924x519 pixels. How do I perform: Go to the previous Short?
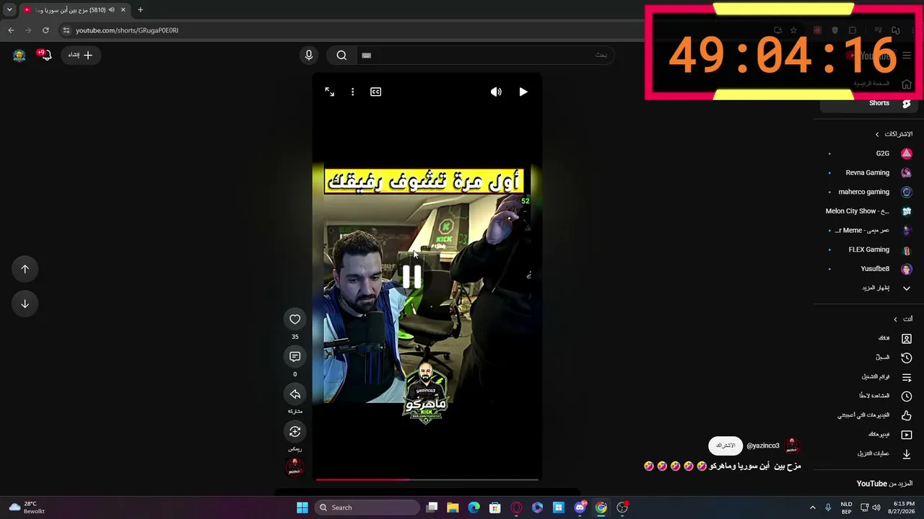[25, 269]
